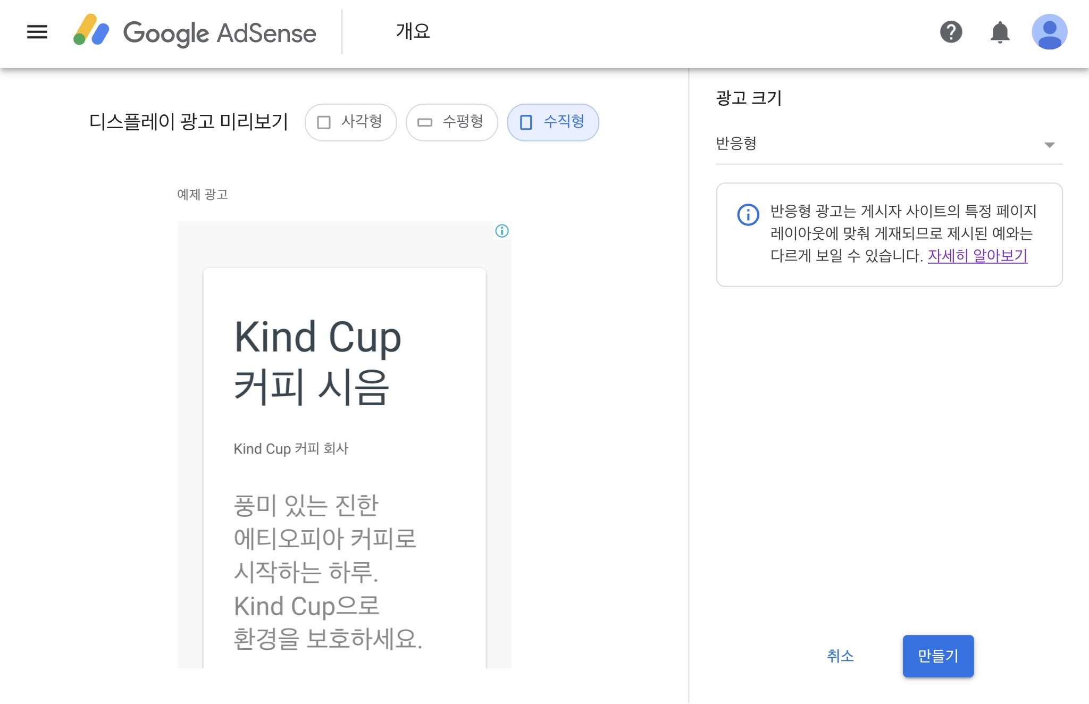Click the Google AdSense logo
This screenshot has width=1089, height=704.
click(195, 32)
